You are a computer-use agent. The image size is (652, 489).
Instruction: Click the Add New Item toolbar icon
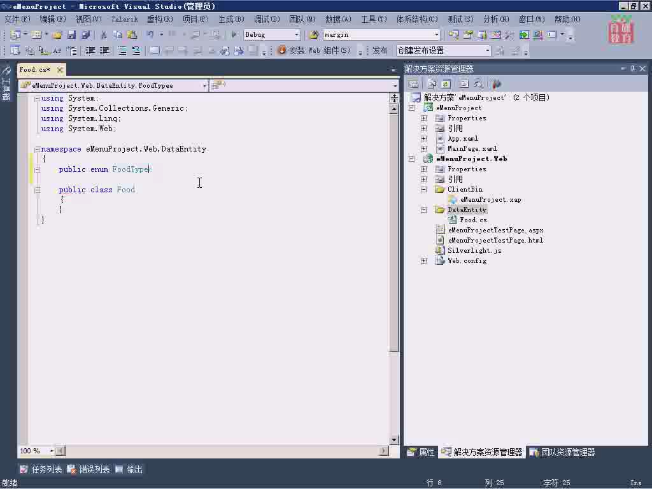(36, 35)
